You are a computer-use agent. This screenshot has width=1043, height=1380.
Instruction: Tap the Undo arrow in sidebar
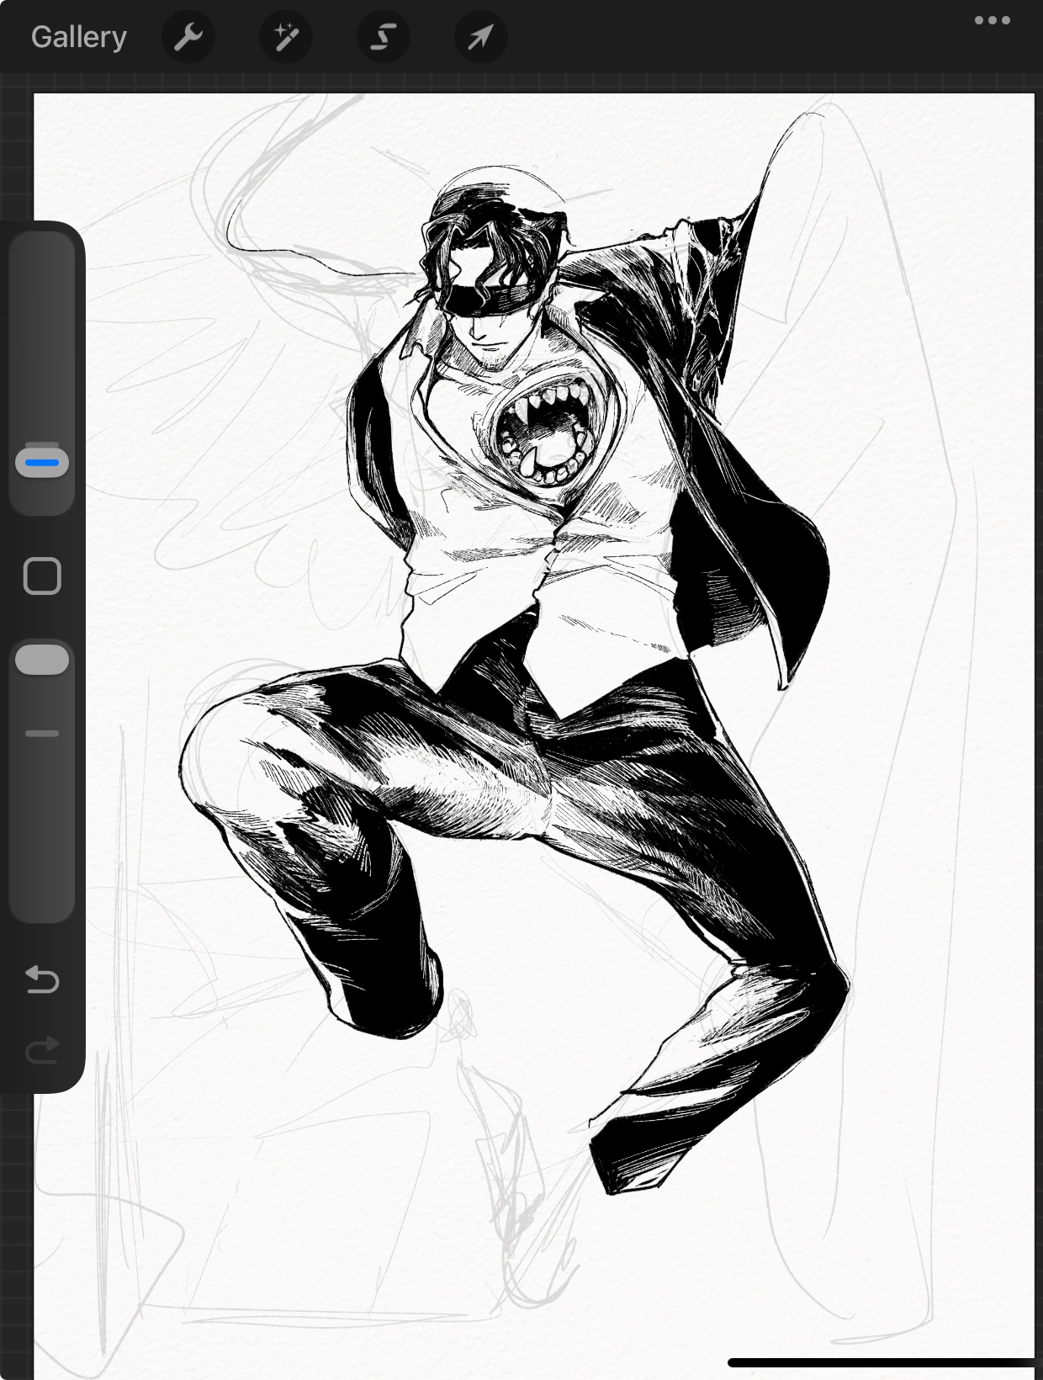click(x=42, y=979)
